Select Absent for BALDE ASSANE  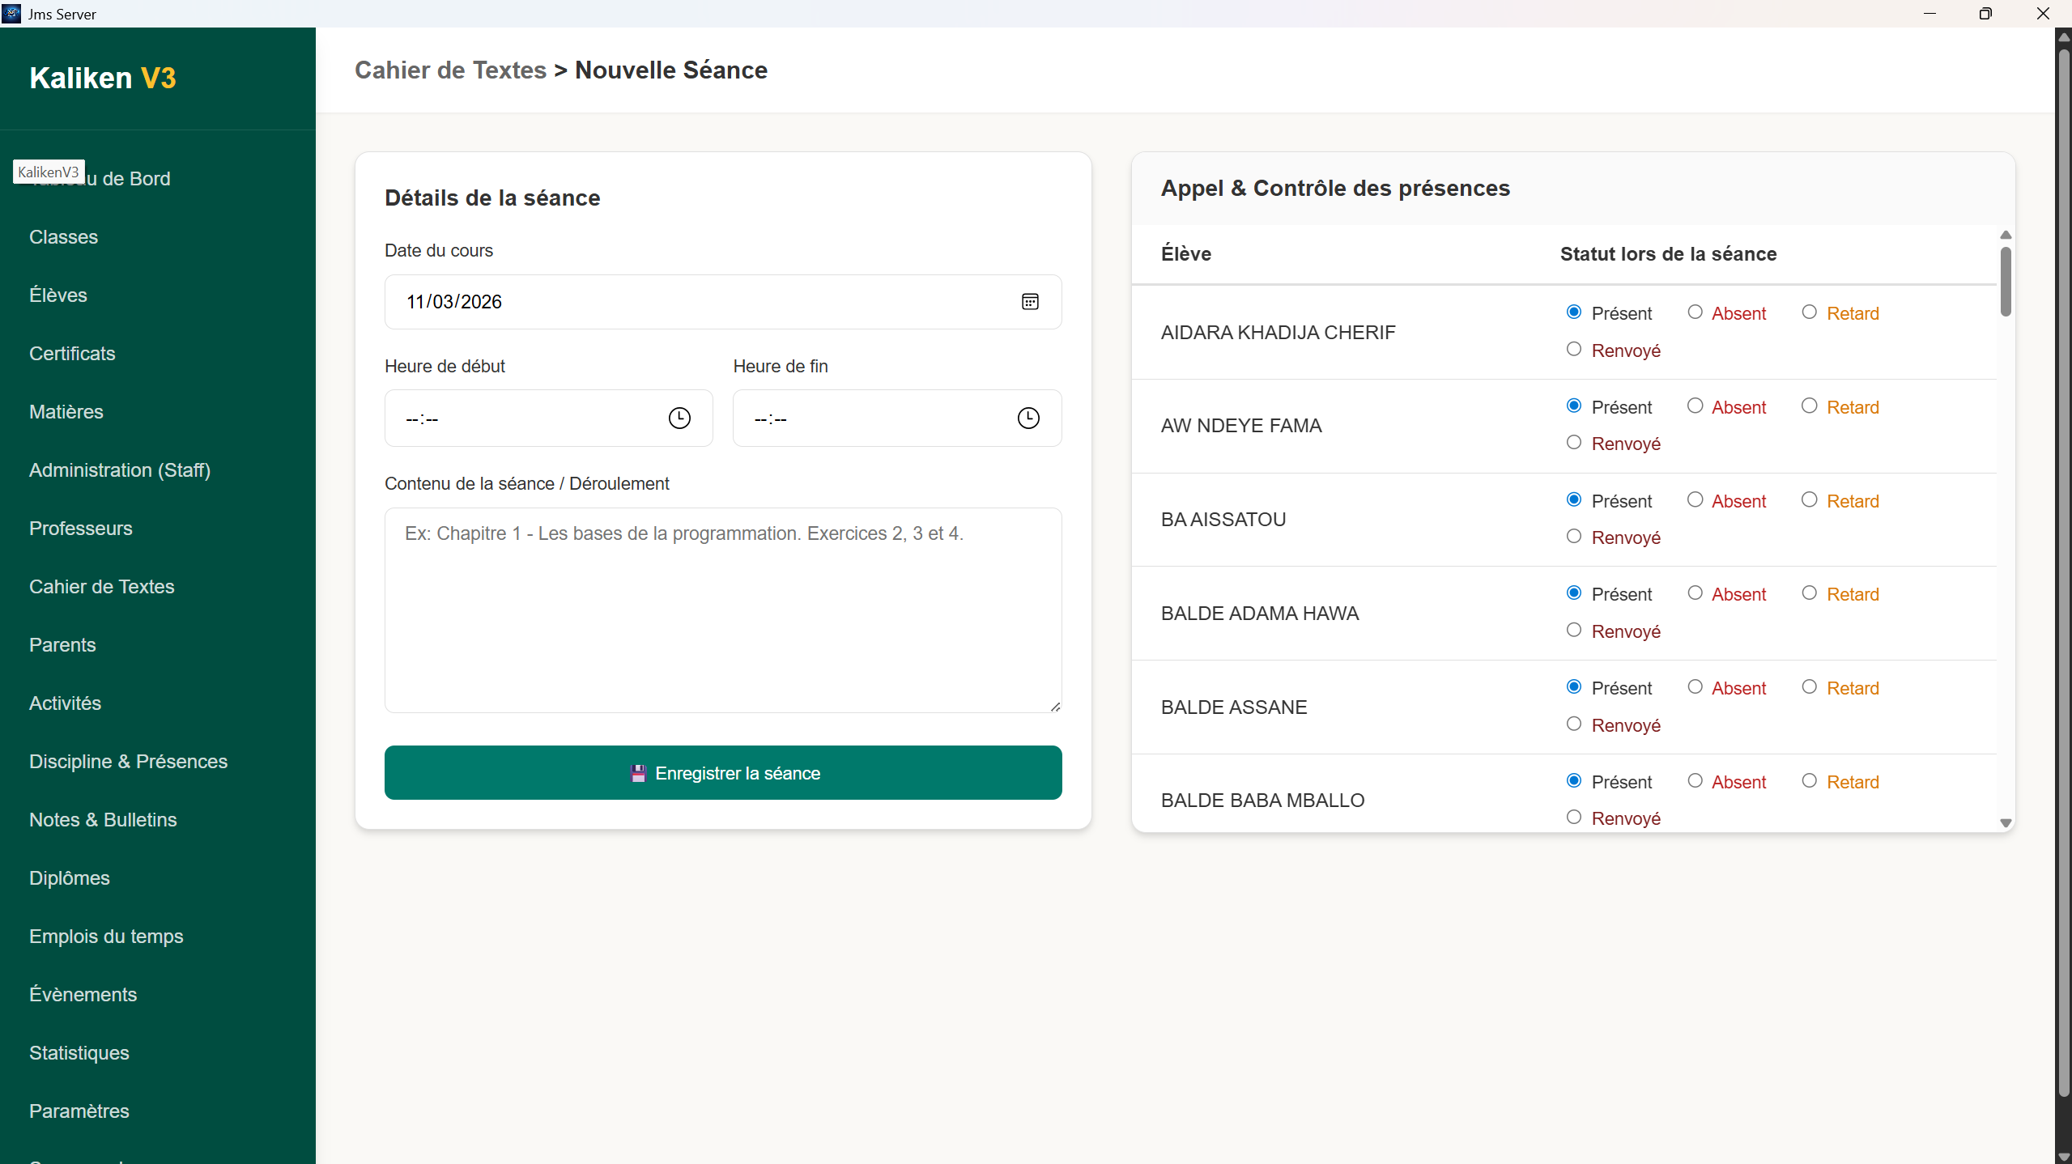[x=1695, y=687]
